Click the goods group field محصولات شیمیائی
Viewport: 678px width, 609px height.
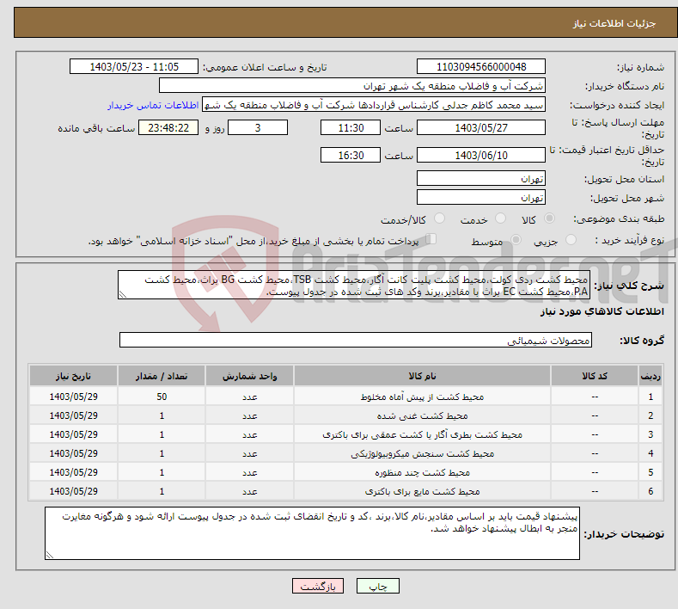(x=356, y=341)
